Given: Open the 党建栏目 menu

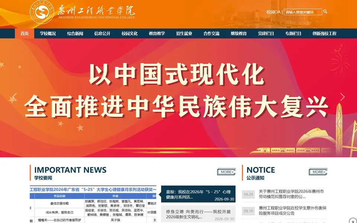Looking at the screenshot, I should tap(266, 33).
